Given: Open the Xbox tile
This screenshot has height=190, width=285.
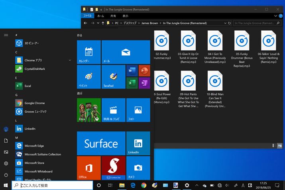Looking at the screenshot, I should [x=88, y=110].
